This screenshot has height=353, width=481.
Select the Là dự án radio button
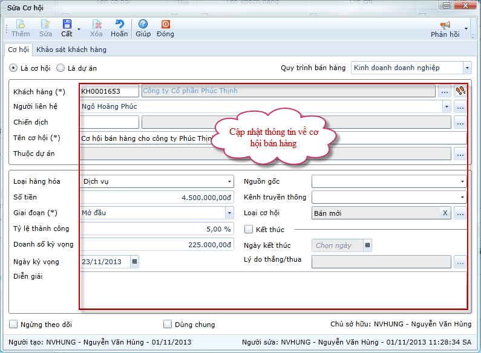tap(61, 68)
